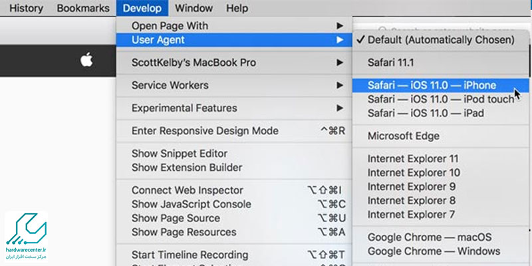The height and width of the screenshot is (266, 532).
Task: Close the highlighted Develop menu
Action: pyautogui.click(x=142, y=8)
